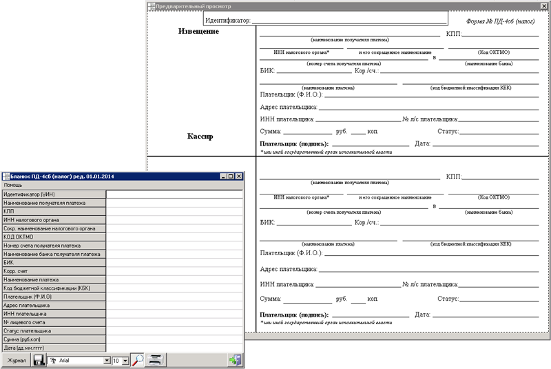
Task: Click the КПП value field
Action: [x=174, y=212]
